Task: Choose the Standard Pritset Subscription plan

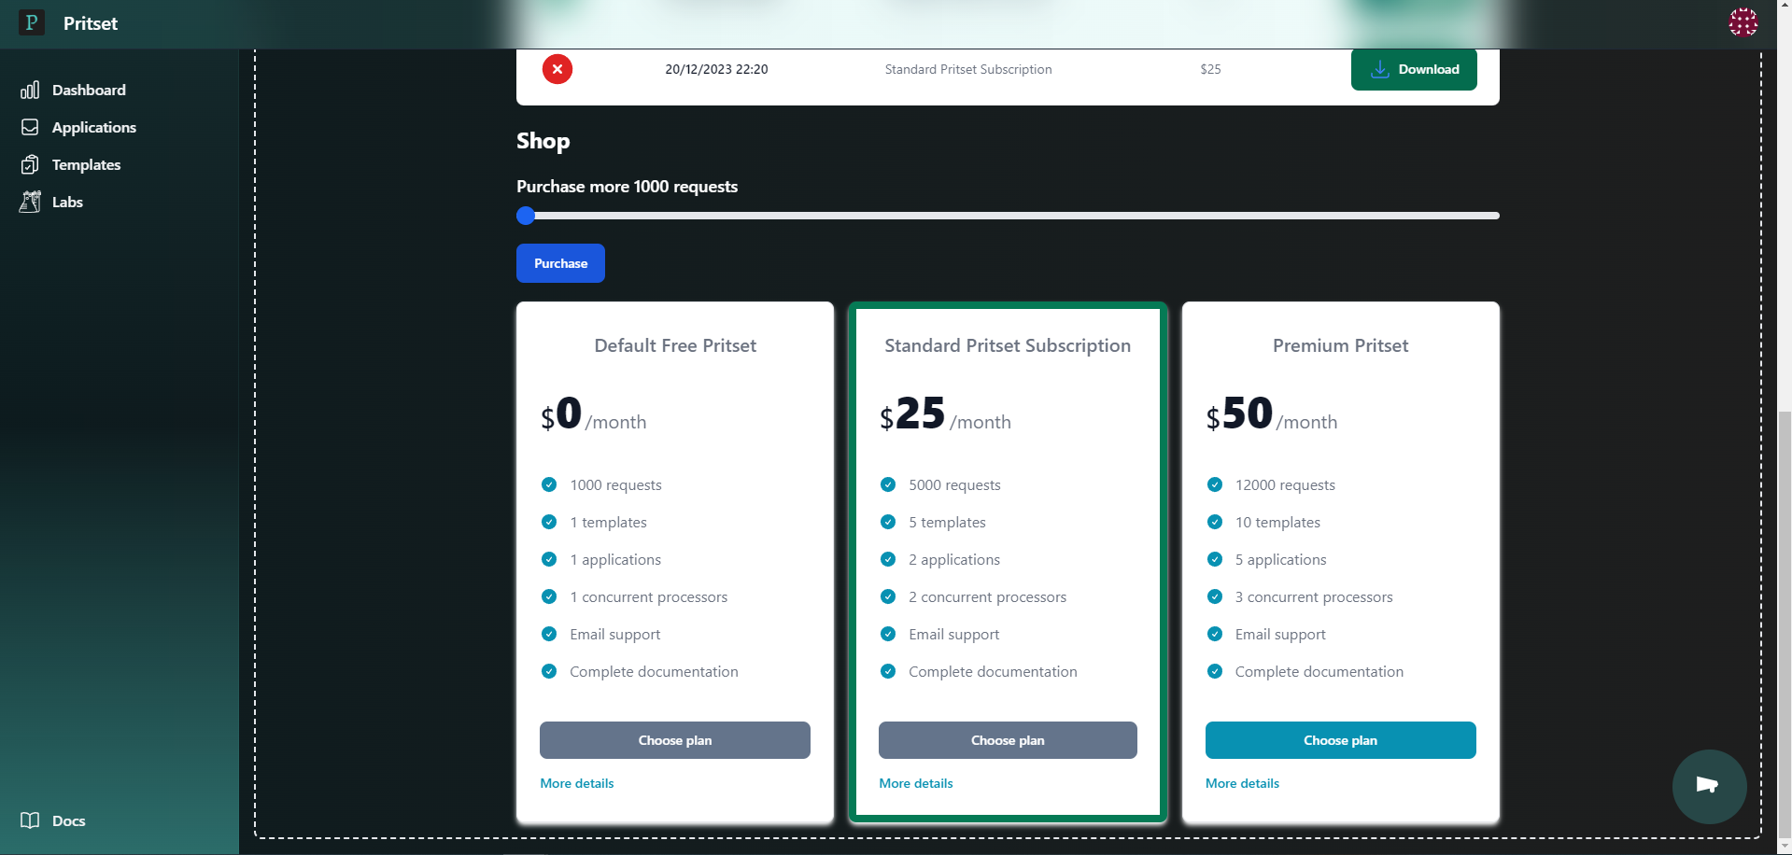Action: coord(1007,740)
